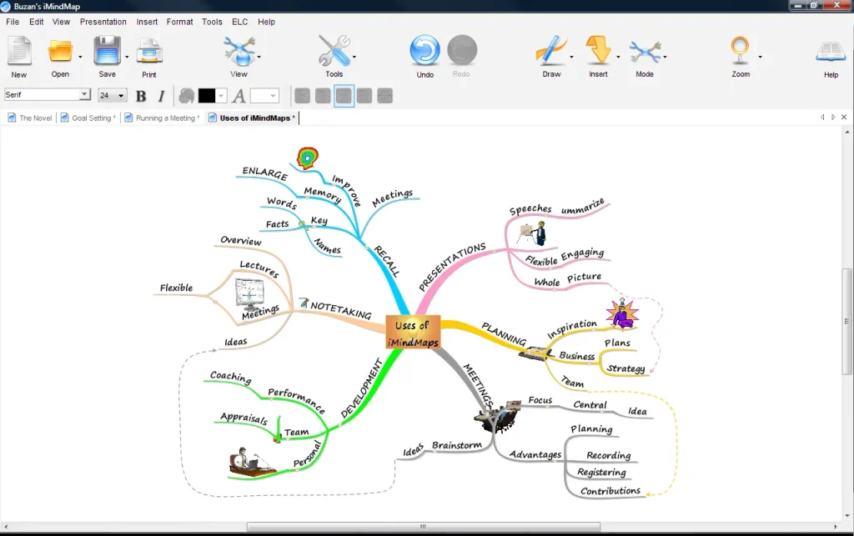Select the NOTETAKING branch label
This screenshot has width=854, height=536.
click(x=341, y=310)
